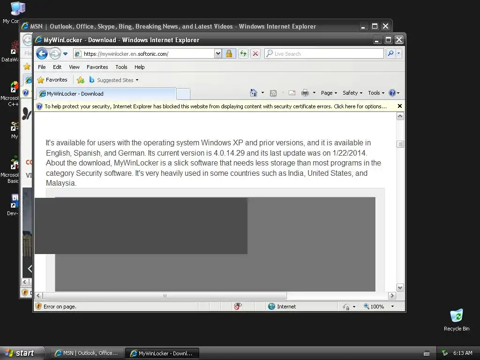
Task: Open a new tab
Action: pyautogui.click(x=183, y=94)
